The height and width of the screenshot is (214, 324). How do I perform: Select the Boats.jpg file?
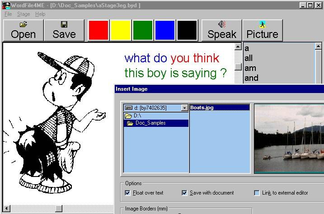tap(220, 107)
